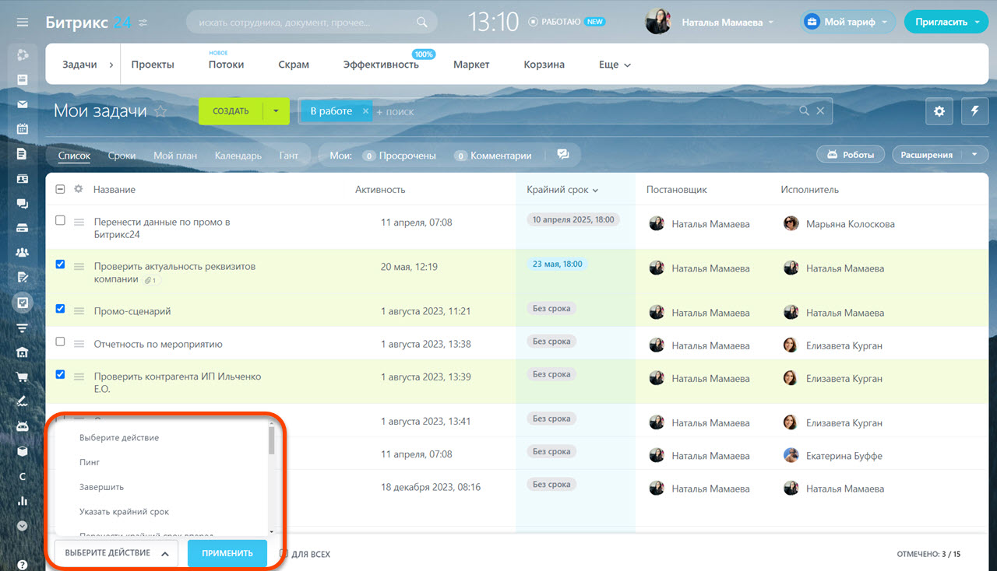The image size is (997, 571).
Task: Open the СОЗДАТЬ button dropdown arrow
Action: pyautogui.click(x=276, y=111)
